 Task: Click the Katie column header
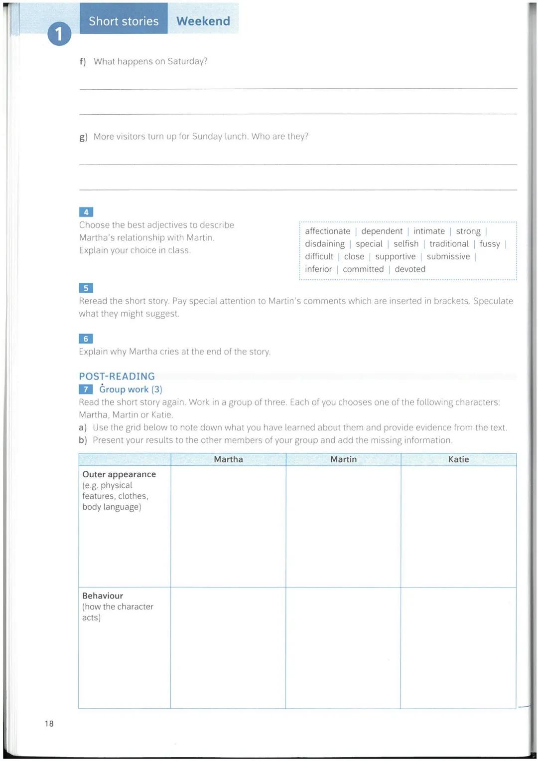(x=458, y=459)
